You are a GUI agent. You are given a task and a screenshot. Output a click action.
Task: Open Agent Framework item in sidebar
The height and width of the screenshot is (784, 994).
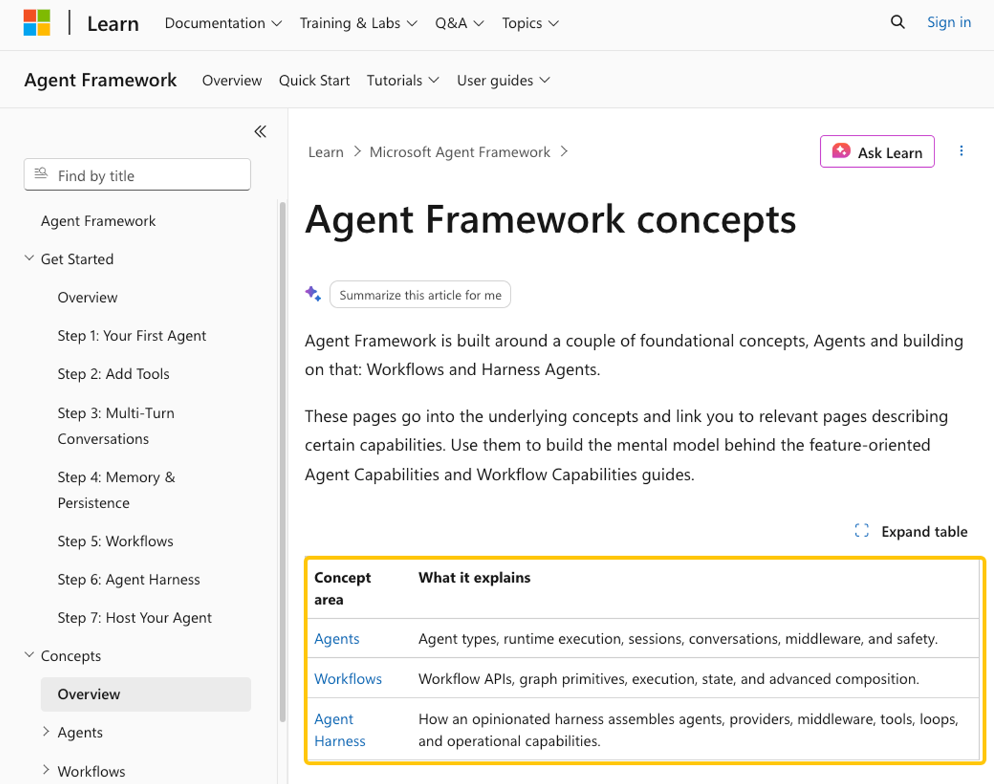point(98,221)
